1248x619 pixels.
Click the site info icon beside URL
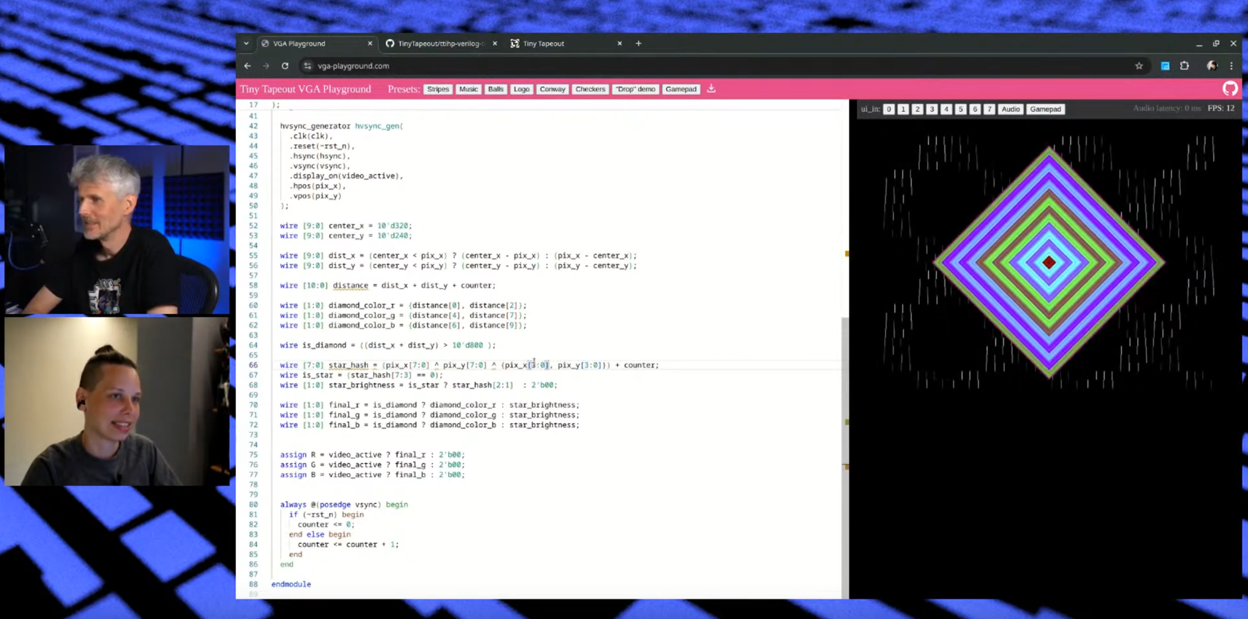coord(307,66)
